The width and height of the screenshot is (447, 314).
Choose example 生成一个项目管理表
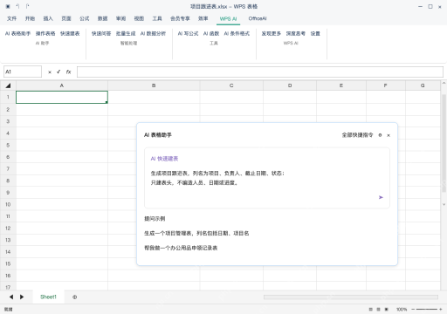coord(196,233)
